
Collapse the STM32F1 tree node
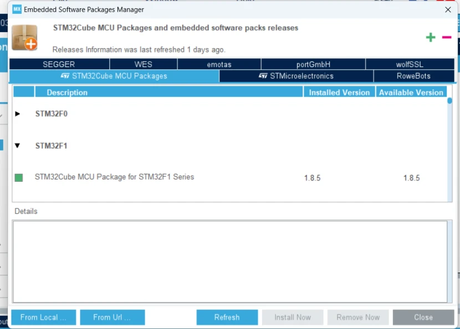coord(18,146)
